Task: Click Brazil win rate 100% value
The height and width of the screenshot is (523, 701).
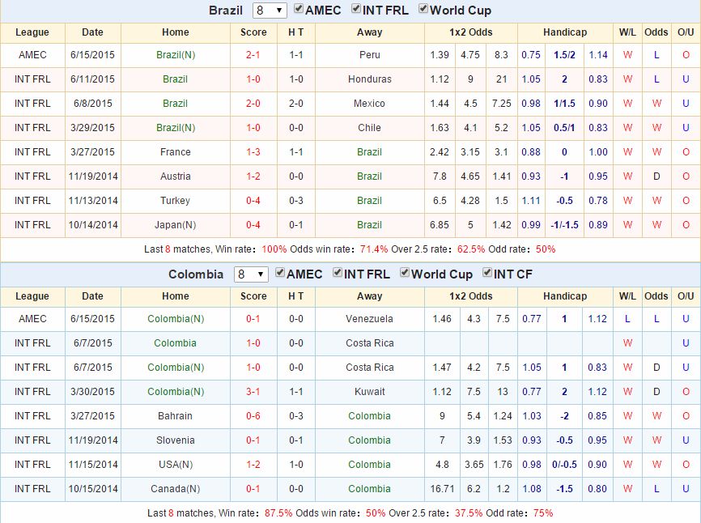Action: pyautogui.click(x=274, y=249)
